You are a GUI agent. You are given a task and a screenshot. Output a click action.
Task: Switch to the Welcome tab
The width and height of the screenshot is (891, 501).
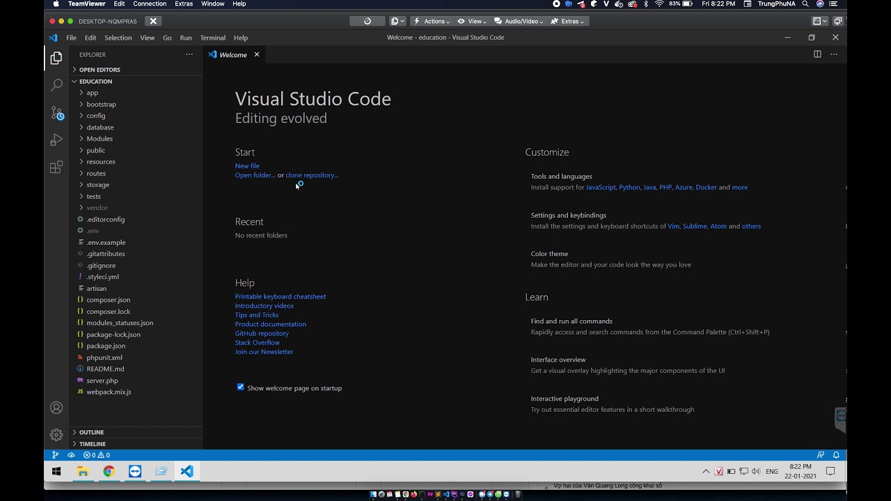233,54
